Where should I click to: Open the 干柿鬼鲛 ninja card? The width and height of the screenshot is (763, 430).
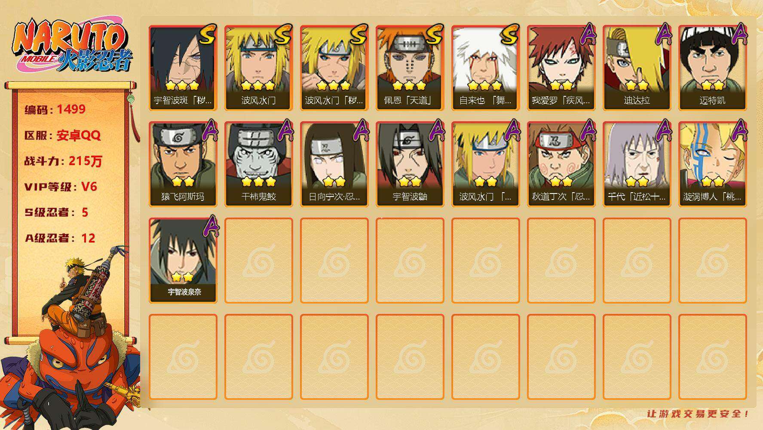[258, 164]
